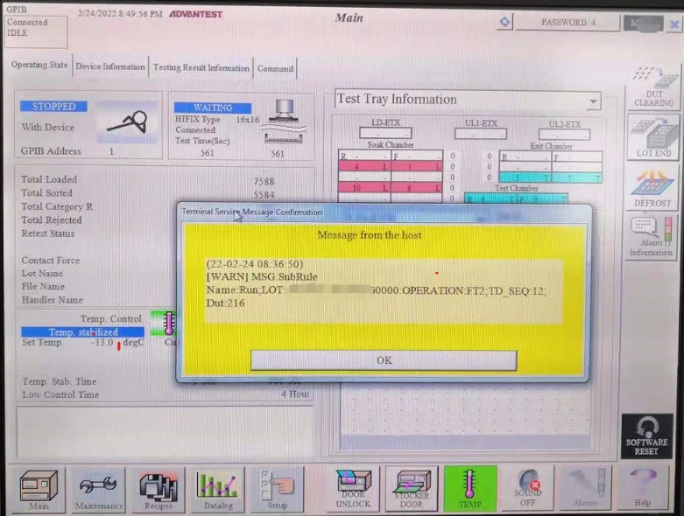Switch to Testing Result Information tab

click(x=201, y=67)
